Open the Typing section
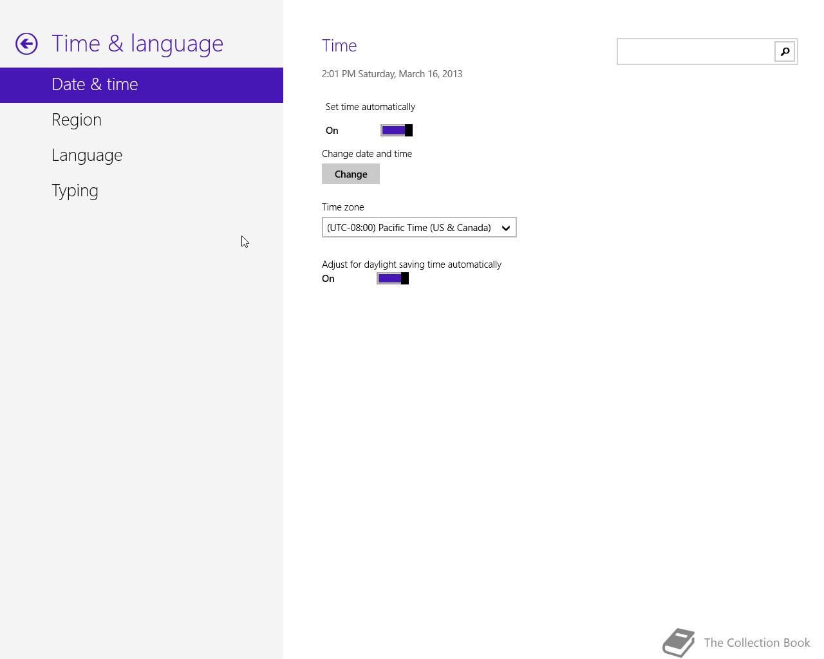 (142, 191)
